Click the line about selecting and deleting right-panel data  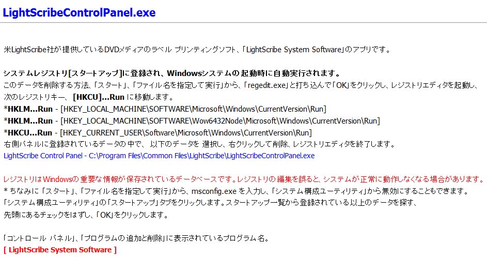click(199, 144)
